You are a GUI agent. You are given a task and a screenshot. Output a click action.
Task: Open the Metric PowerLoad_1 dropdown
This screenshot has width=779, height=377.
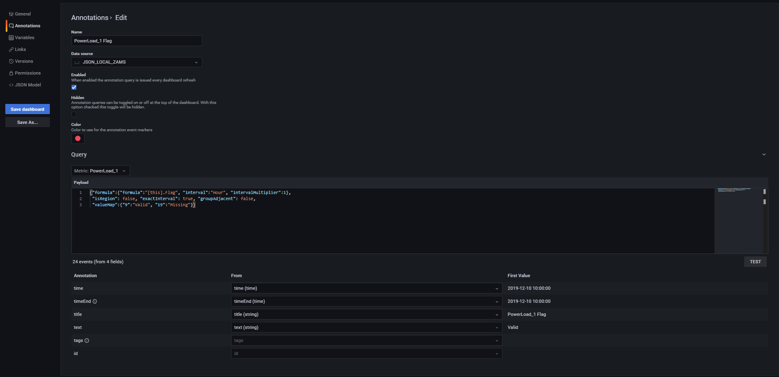(x=100, y=171)
